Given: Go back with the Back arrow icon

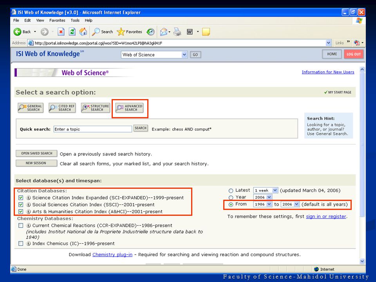Looking at the screenshot, I should coord(17,32).
